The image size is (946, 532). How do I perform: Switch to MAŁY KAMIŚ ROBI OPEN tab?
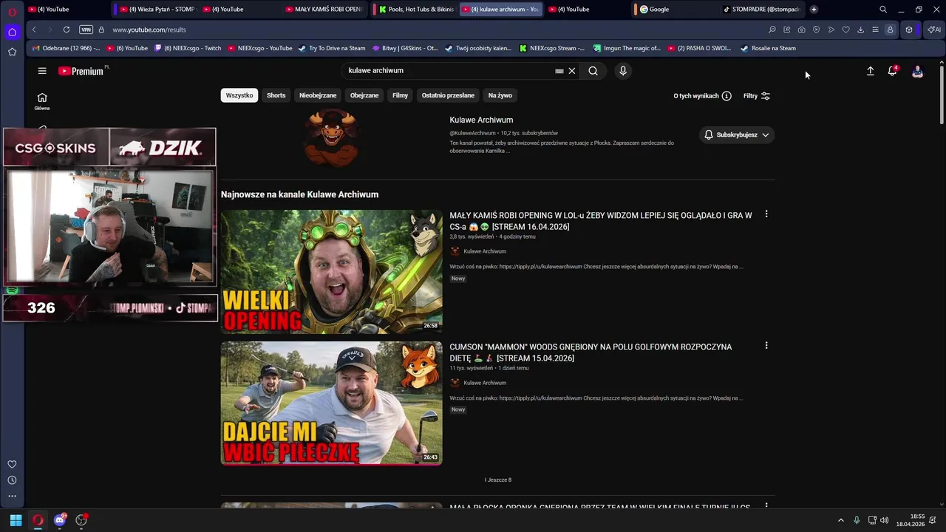click(x=324, y=10)
